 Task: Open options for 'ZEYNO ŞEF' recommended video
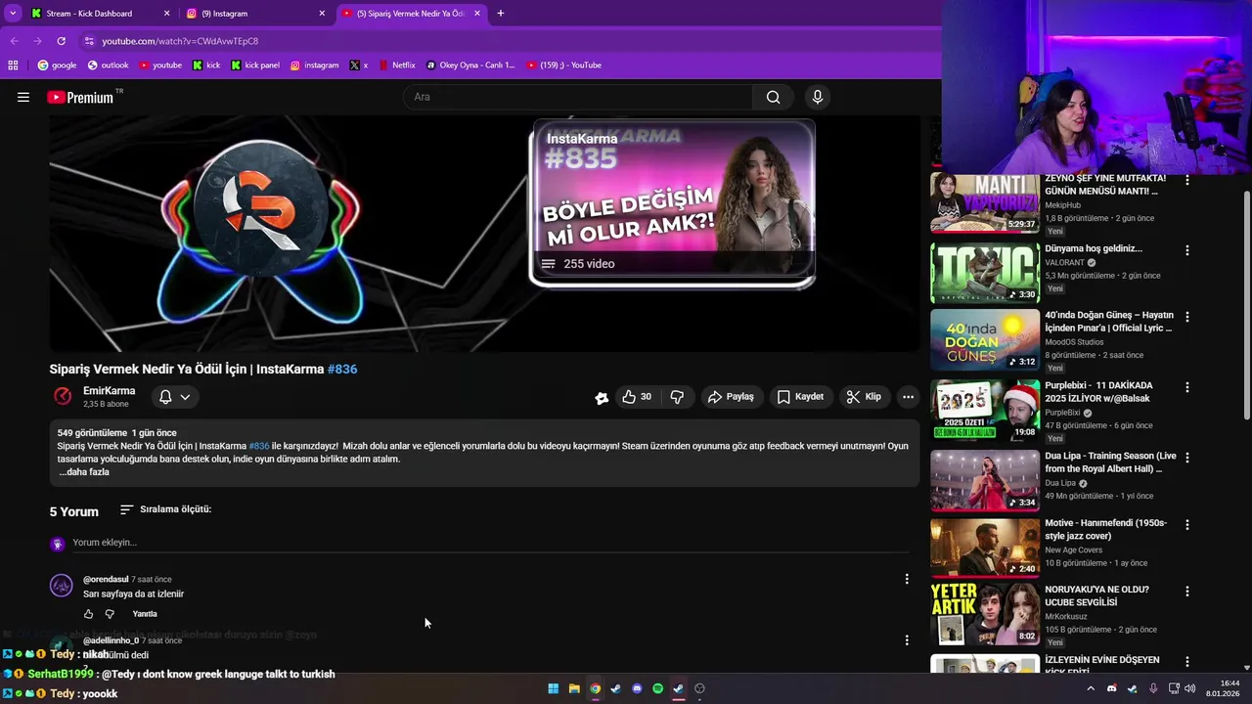click(x=1187, y=181)
